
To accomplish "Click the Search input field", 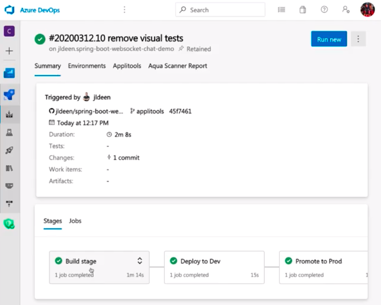I will tap(220, 10).
